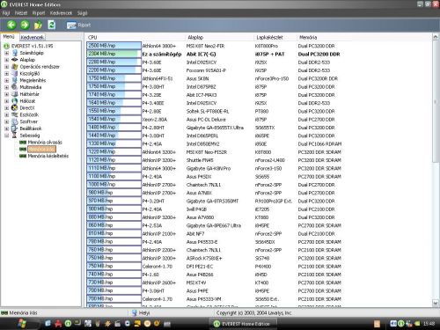
Task: Select the Megjelenítés tree icon
Action: (x=15, y=80)
